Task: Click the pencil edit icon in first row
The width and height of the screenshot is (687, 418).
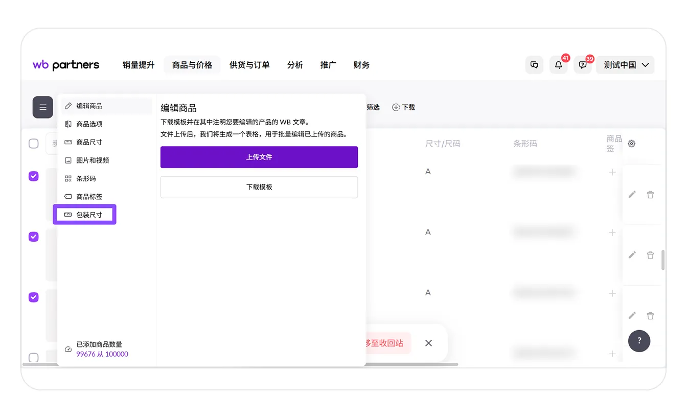Action: tap(632, 194)
